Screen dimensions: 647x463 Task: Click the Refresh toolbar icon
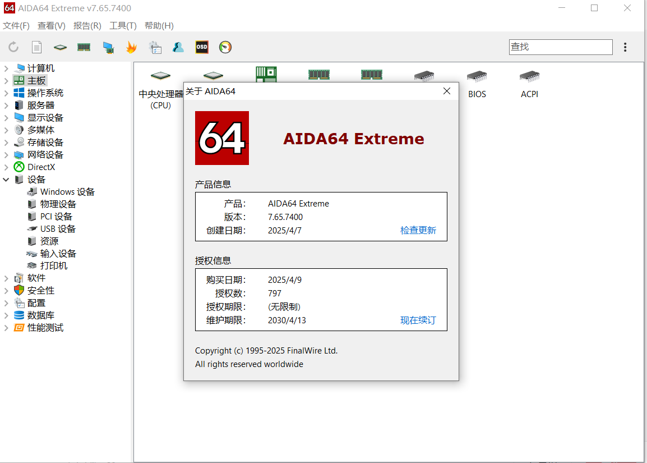tap(13, 47)
